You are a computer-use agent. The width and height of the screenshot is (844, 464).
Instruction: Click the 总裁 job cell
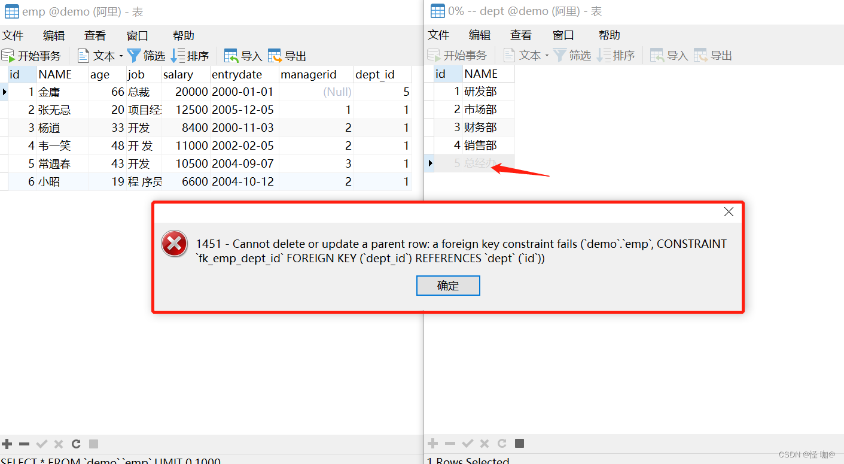coord(144,92)
